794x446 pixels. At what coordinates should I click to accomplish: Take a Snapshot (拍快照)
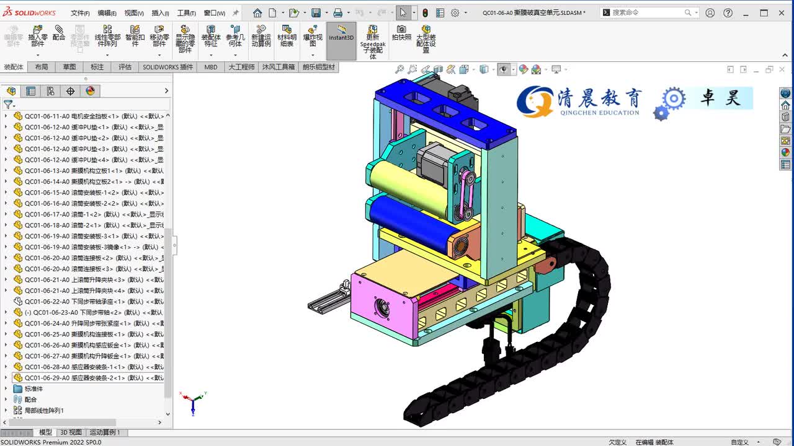(x=401, y=33)
